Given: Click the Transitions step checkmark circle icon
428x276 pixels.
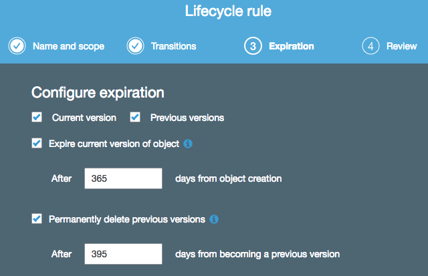Looking at the screenshot, I should (135, 46).
